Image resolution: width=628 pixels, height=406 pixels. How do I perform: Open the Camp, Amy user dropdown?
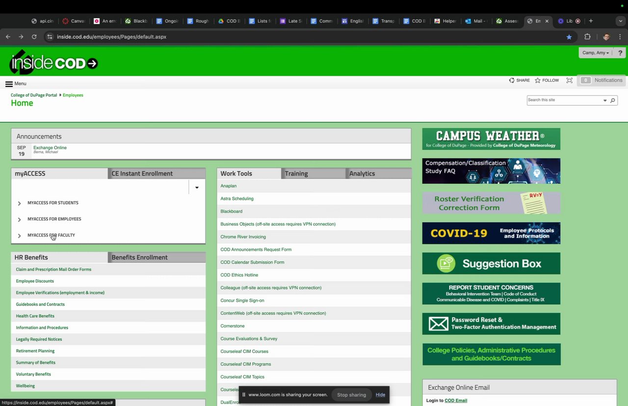(596, 53)
